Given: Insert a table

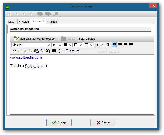Looking at the screenshot, I should point(54,51).
